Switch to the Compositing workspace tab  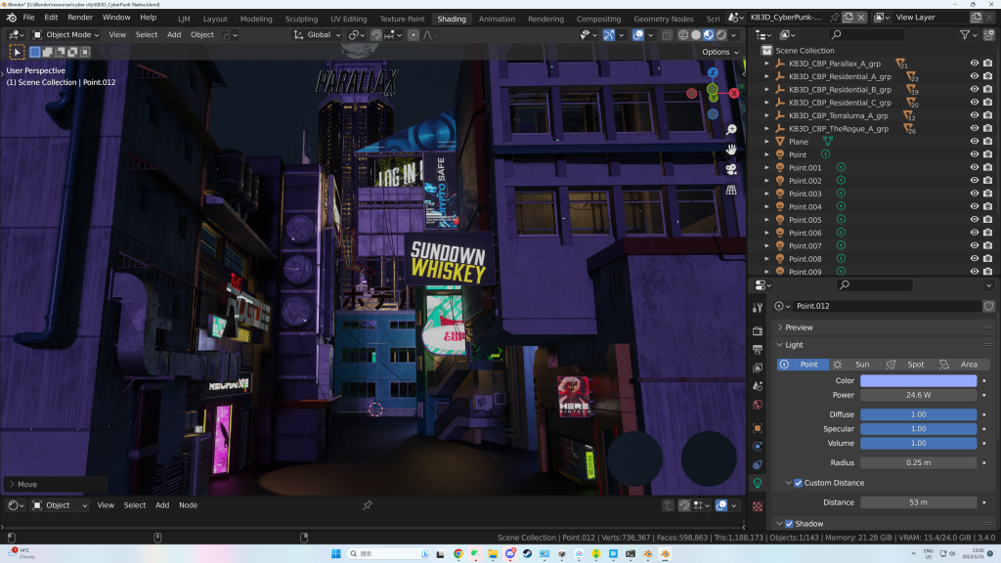(x=598, y=20)
